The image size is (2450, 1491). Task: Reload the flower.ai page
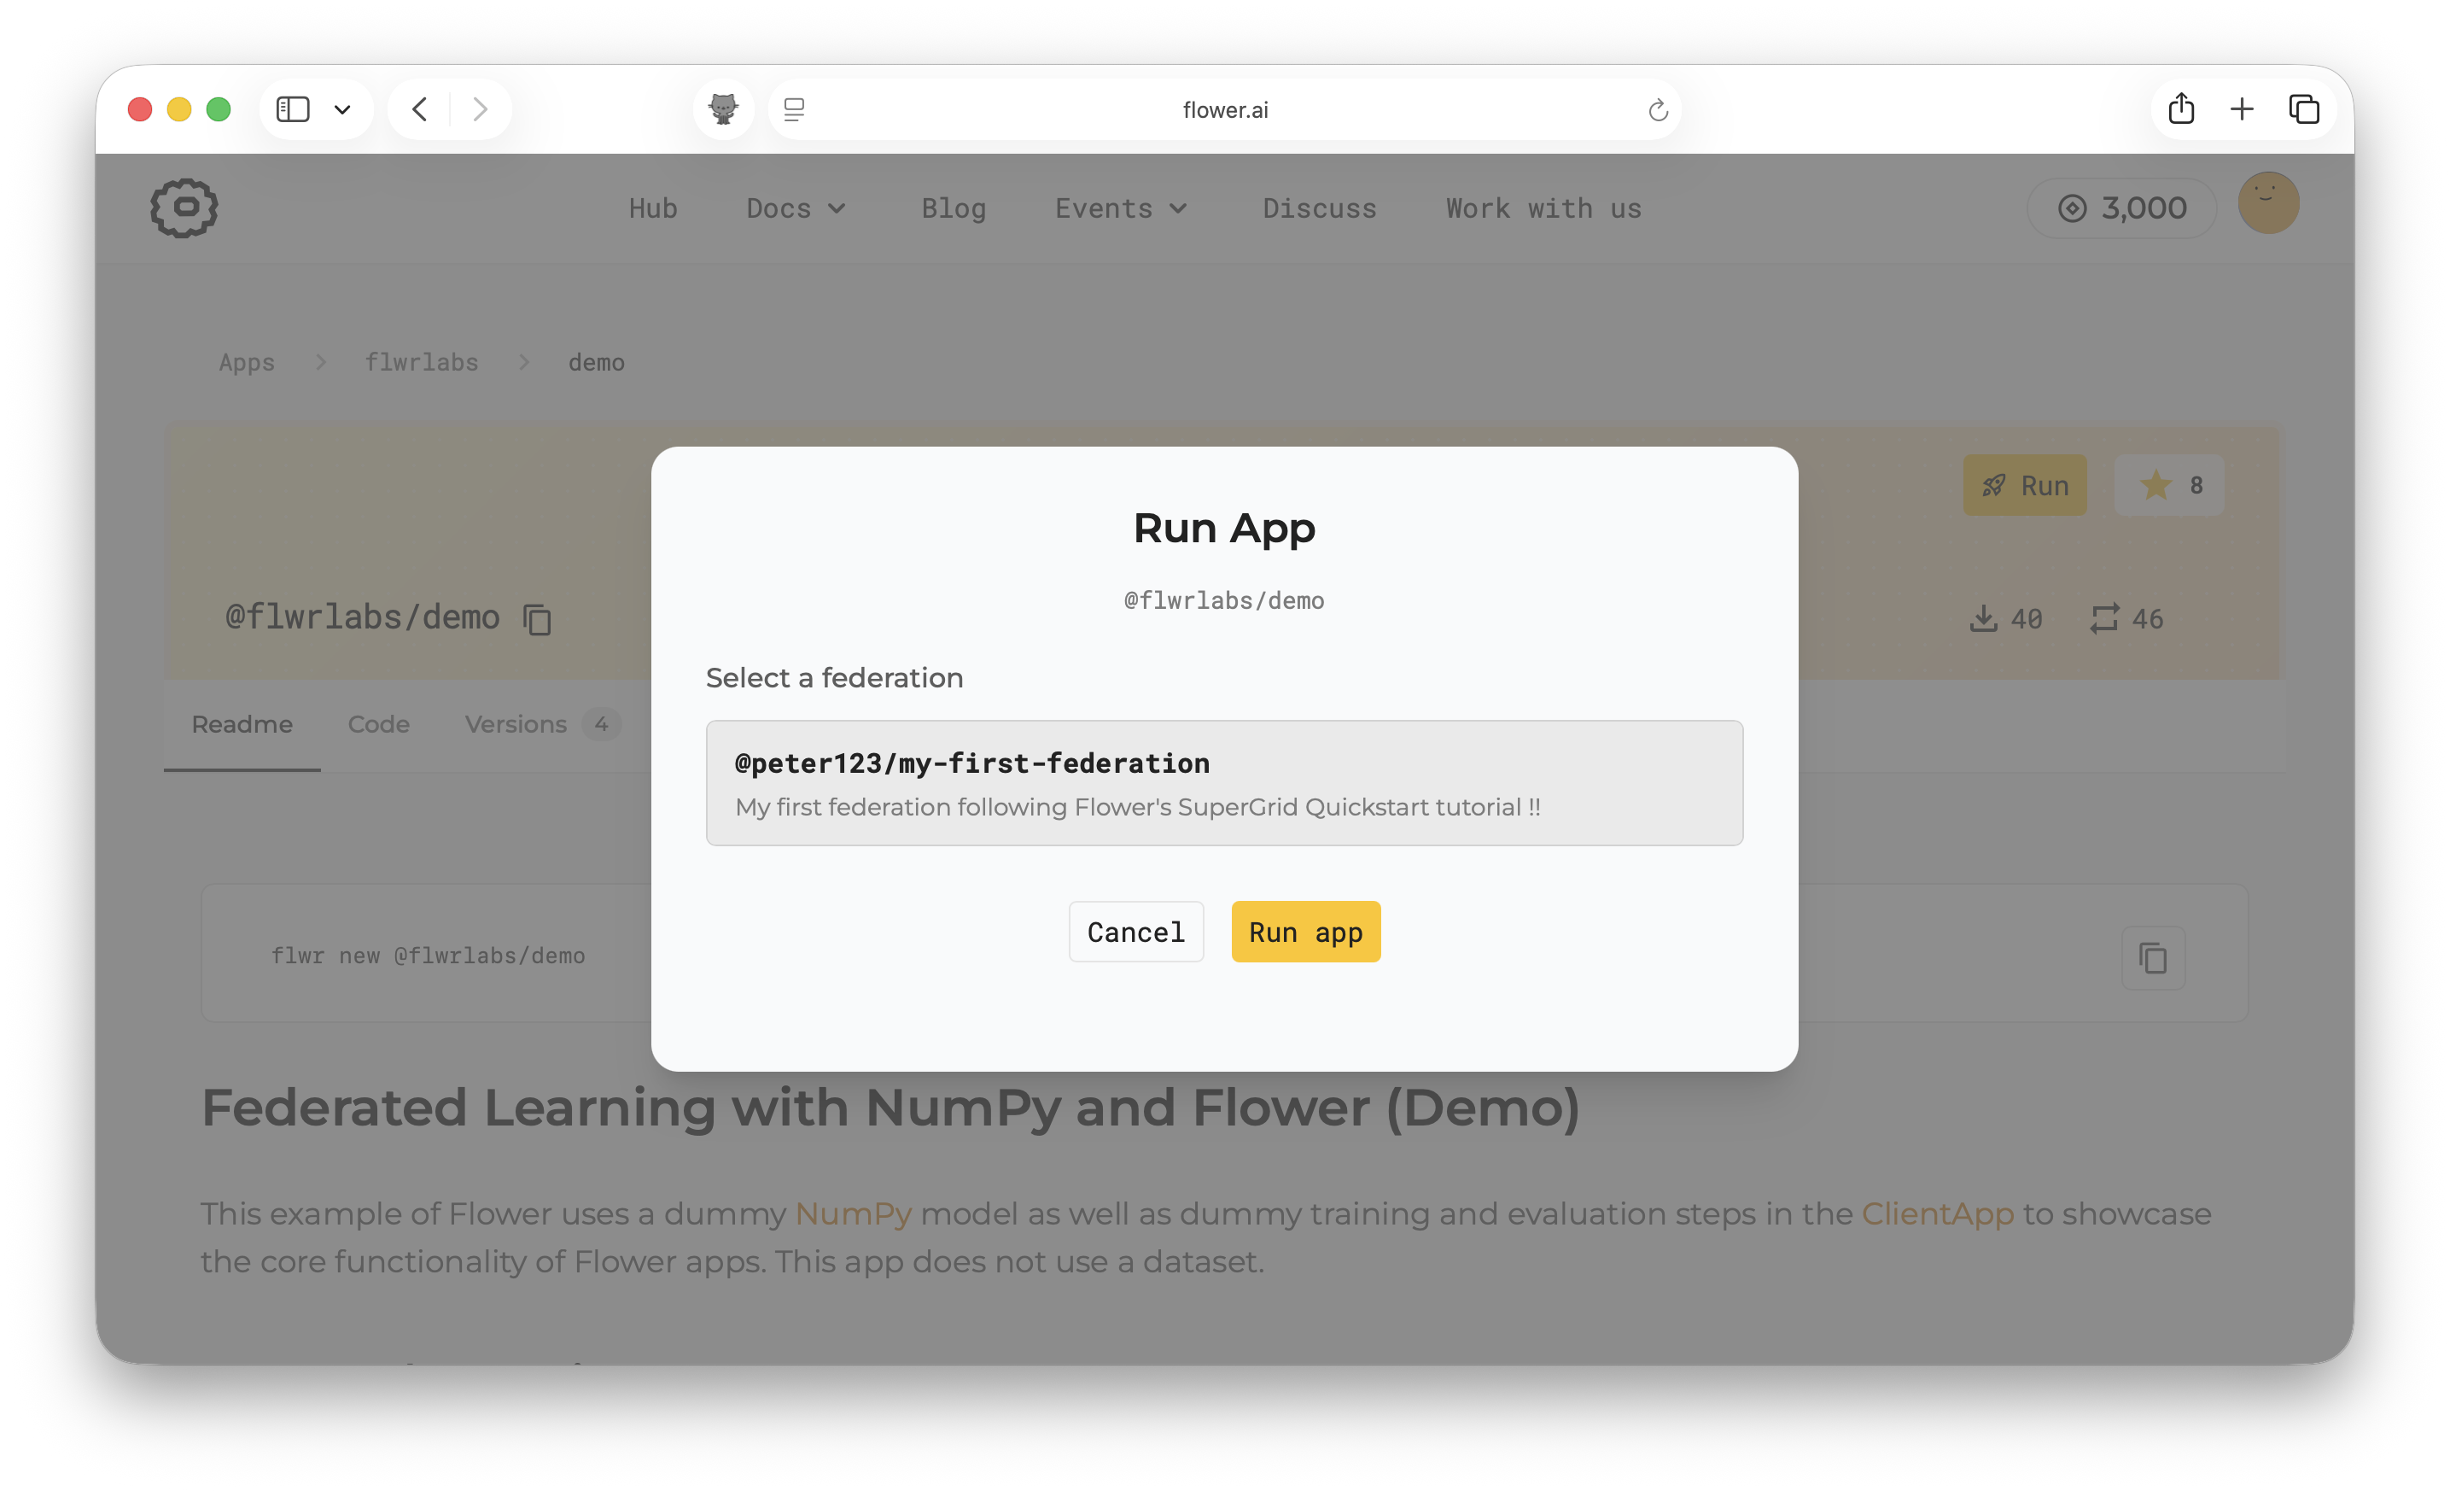[1658, 109]
